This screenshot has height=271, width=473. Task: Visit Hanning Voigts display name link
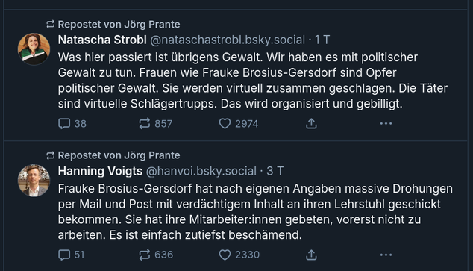pyautogui.click(x=100, y=171)
